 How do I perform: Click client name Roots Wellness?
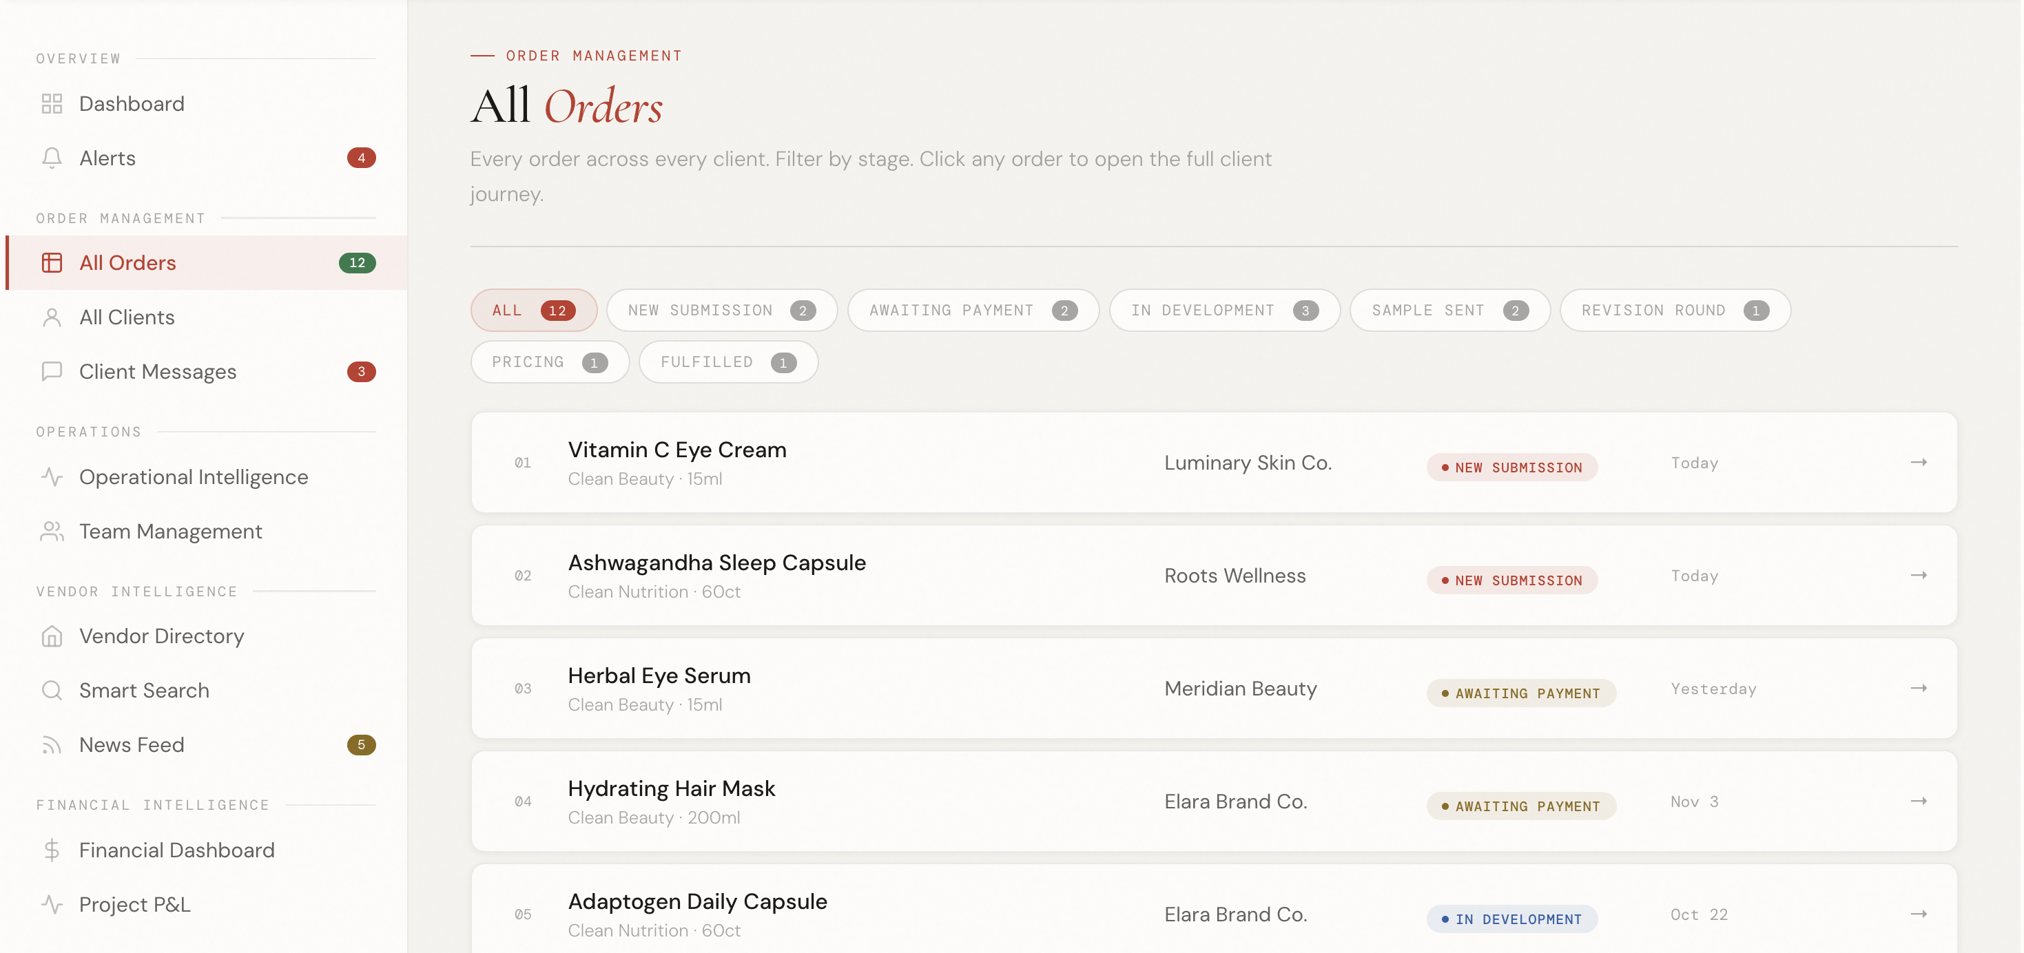[x=1235, y=576]
